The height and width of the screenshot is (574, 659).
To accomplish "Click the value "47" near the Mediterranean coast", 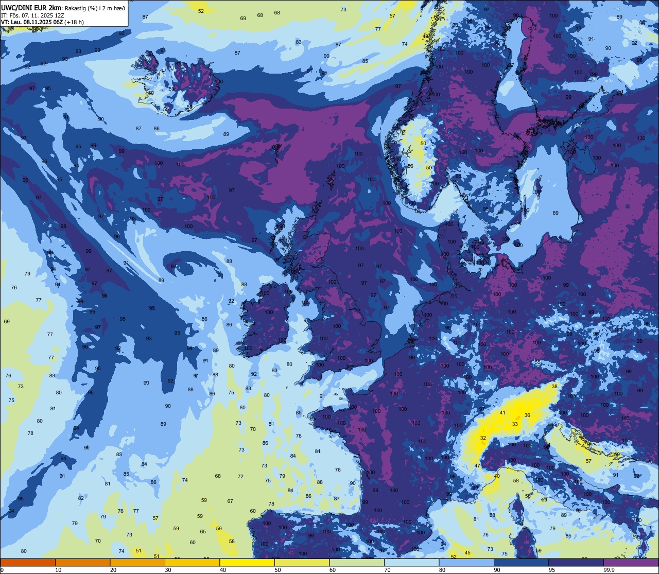I will pyautogui.click(x=477, y=466).
